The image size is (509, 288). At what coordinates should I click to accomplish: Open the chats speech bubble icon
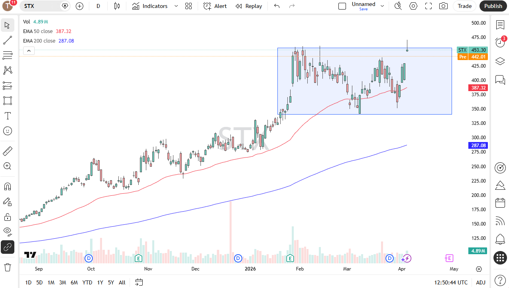pyautogui.click(x=500, y=80)
